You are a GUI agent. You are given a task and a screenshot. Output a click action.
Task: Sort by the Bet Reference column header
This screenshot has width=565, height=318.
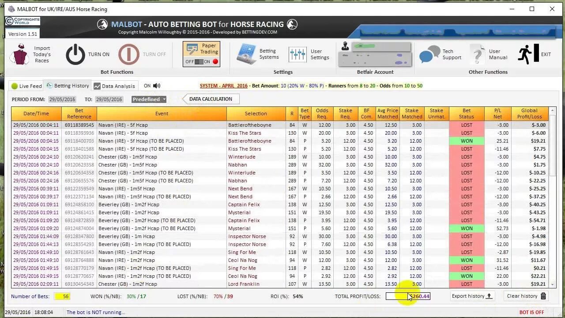[x=79, y=114]
